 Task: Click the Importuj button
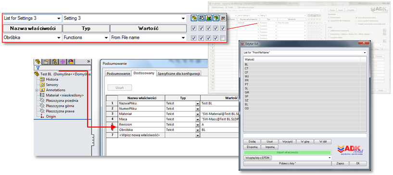270,147
